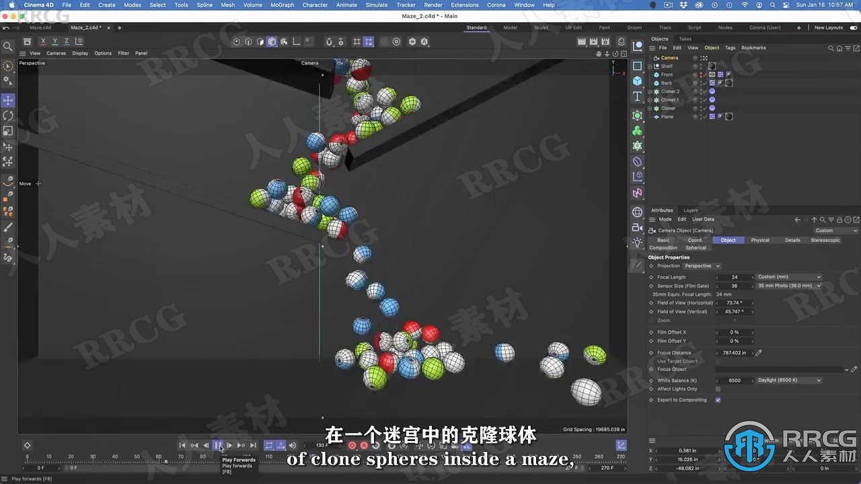Toggle the Front object enable checkmark

pyautogui.click(x=705, y=75)
